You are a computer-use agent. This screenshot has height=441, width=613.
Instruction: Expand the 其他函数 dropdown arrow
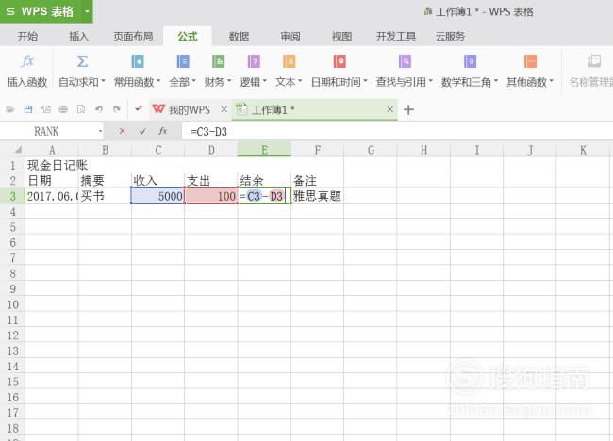(x=552, y=81)
